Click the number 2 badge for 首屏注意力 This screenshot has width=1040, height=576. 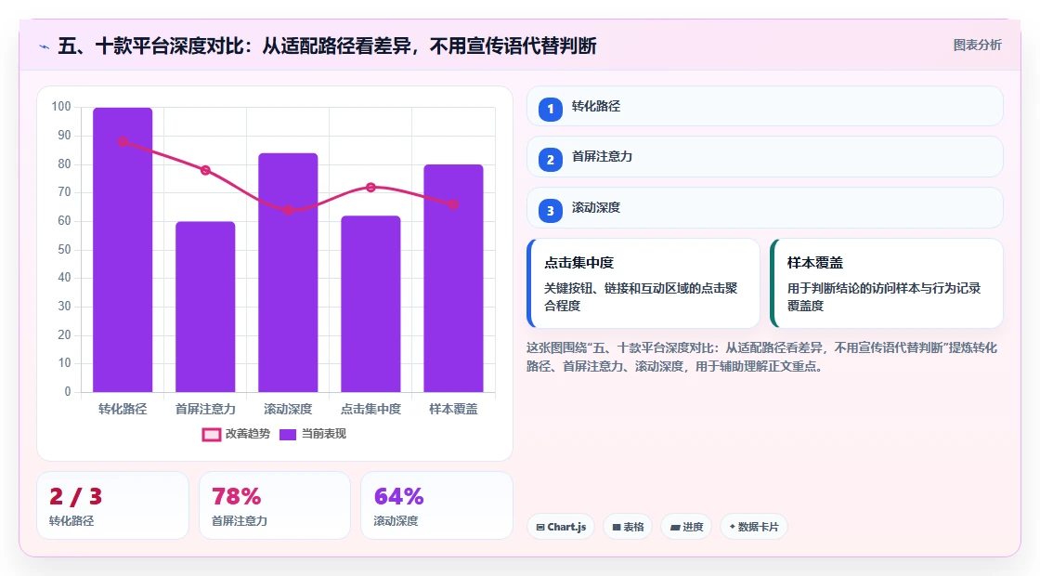550,160
